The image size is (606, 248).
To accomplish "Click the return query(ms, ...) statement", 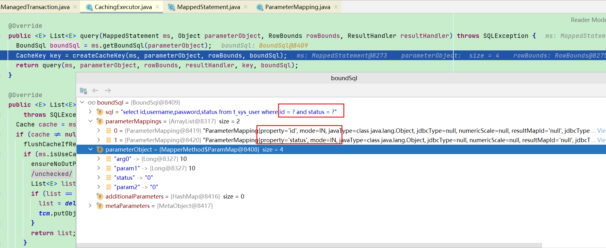I will [x=157, y=65].
